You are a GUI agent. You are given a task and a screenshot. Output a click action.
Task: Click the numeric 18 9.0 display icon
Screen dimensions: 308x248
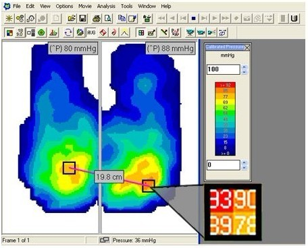click(x=20, y=33)
